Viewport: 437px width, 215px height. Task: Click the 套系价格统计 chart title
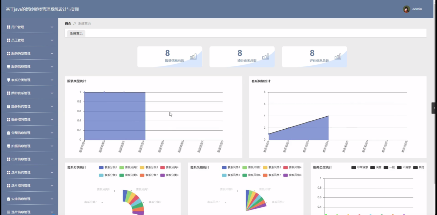pos(261,81)
